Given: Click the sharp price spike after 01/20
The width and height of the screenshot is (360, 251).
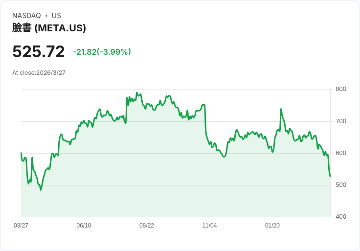Looking at the screenshot, I should [x=281, y=109].
